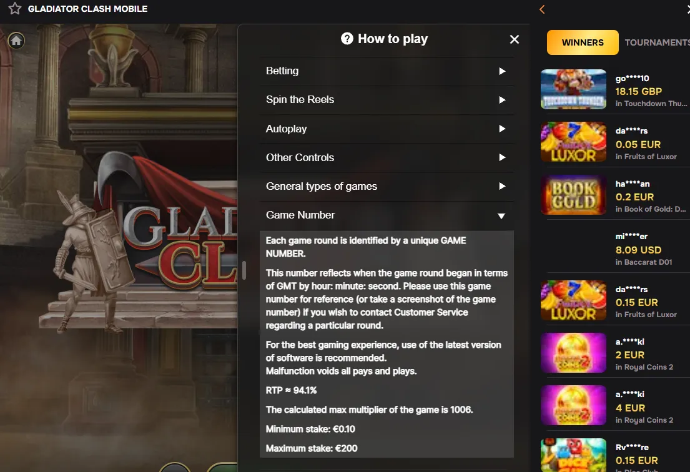Expand the Other Controls section
The width and height of the screenshot is (690, 472).
point(387,157)
